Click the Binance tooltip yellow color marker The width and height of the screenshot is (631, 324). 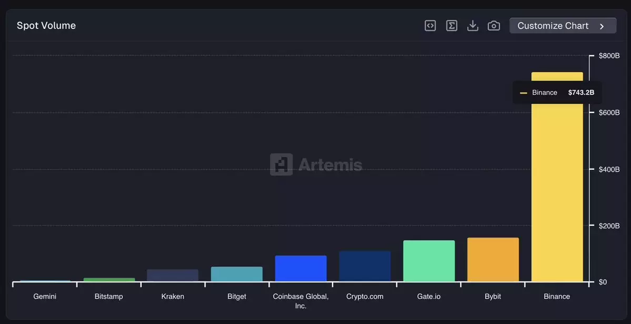click(x=523, y=93)
